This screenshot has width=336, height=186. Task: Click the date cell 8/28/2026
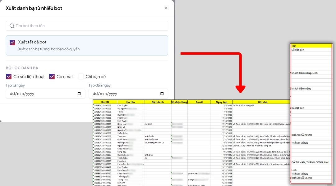pyautogui.click(x=222, y=148)
